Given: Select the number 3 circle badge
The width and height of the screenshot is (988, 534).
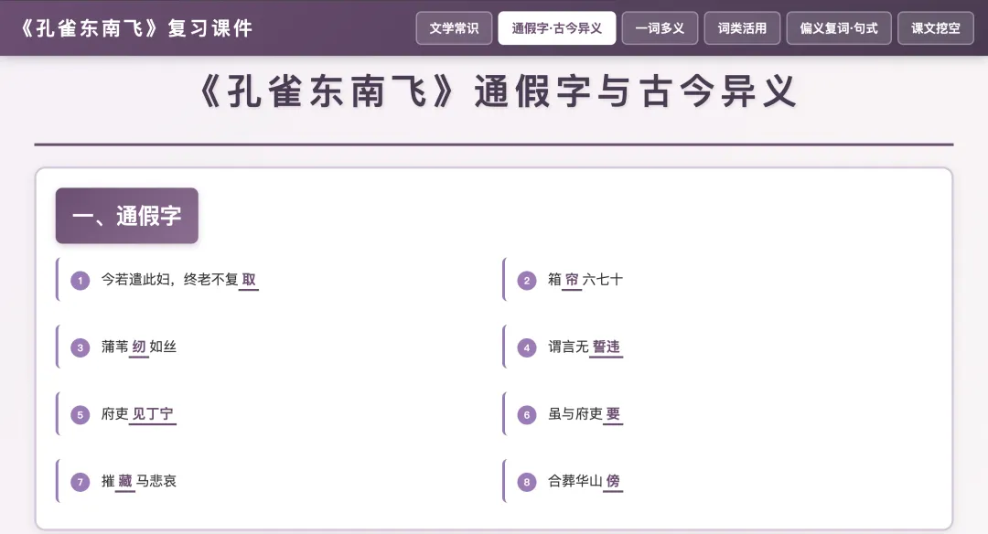Looking at the screenshot, I should [x=80, y=347].
